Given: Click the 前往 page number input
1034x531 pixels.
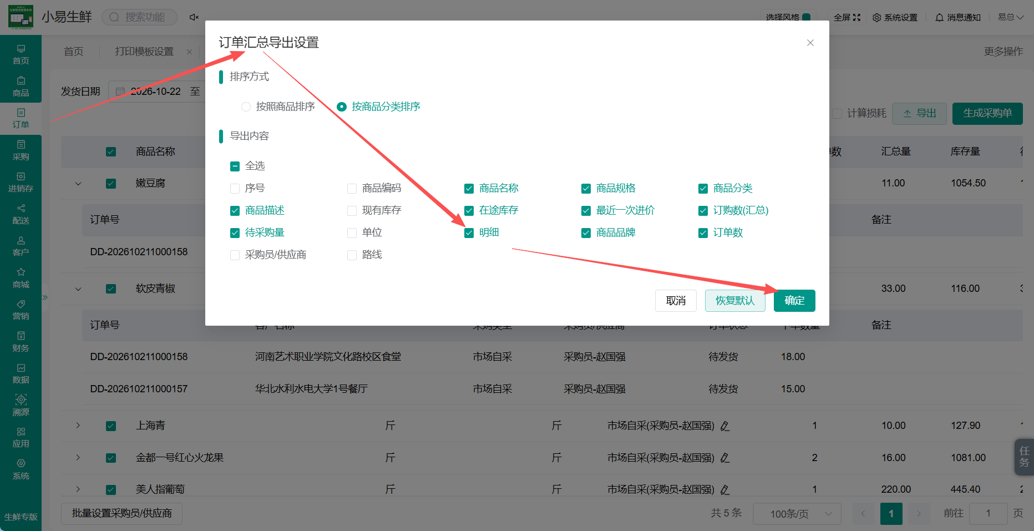Looking at the screenshot, I should coord(988,514).
